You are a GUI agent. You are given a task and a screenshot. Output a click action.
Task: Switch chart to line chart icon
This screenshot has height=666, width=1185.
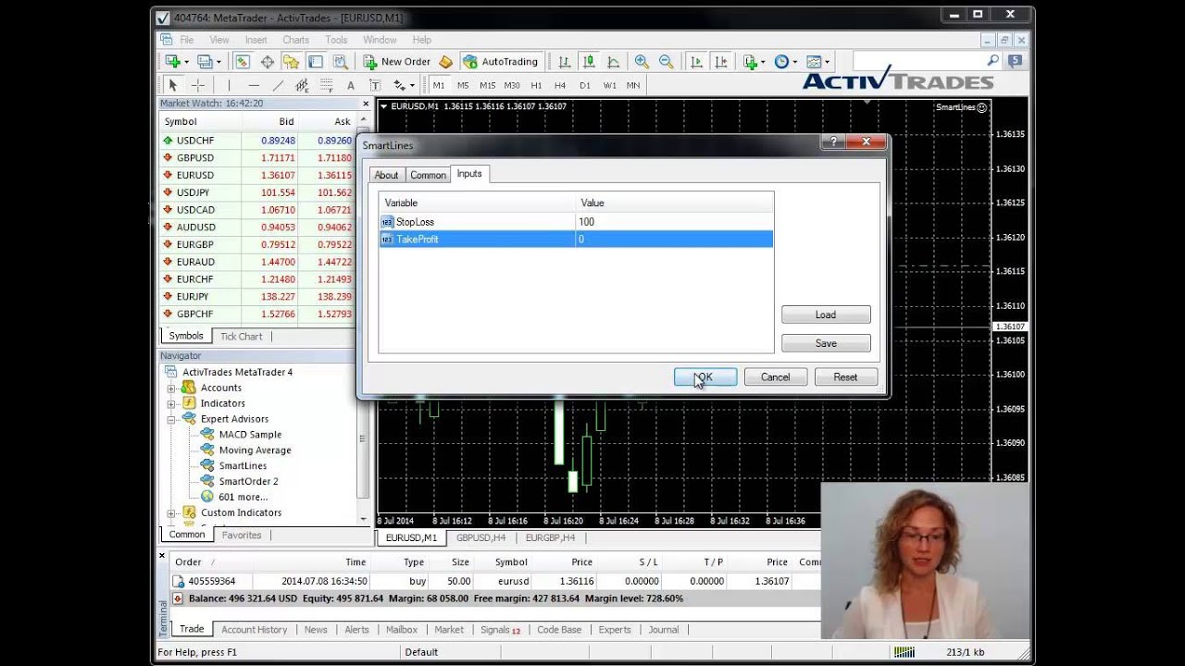(x=613, y=61)
